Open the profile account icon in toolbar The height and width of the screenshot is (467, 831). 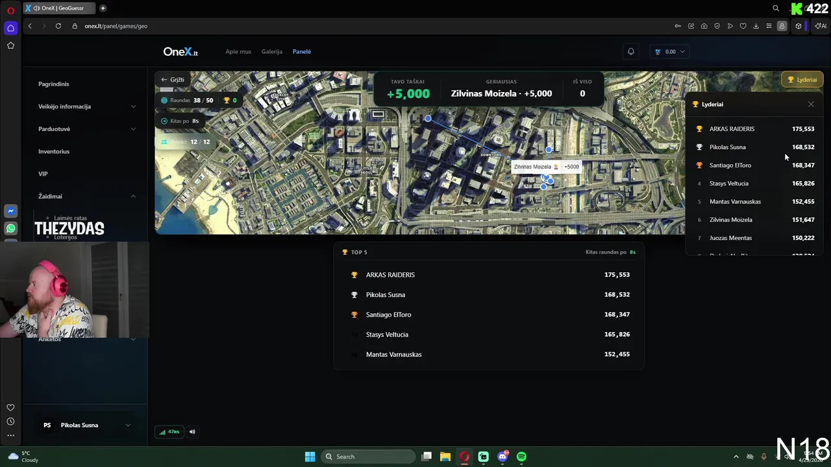click(782, 26)
